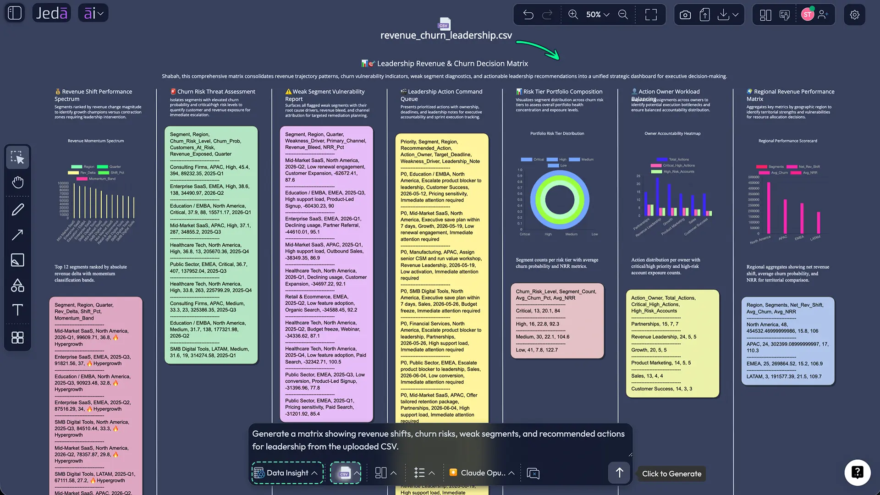Open the help question mark button

point(857,472)
